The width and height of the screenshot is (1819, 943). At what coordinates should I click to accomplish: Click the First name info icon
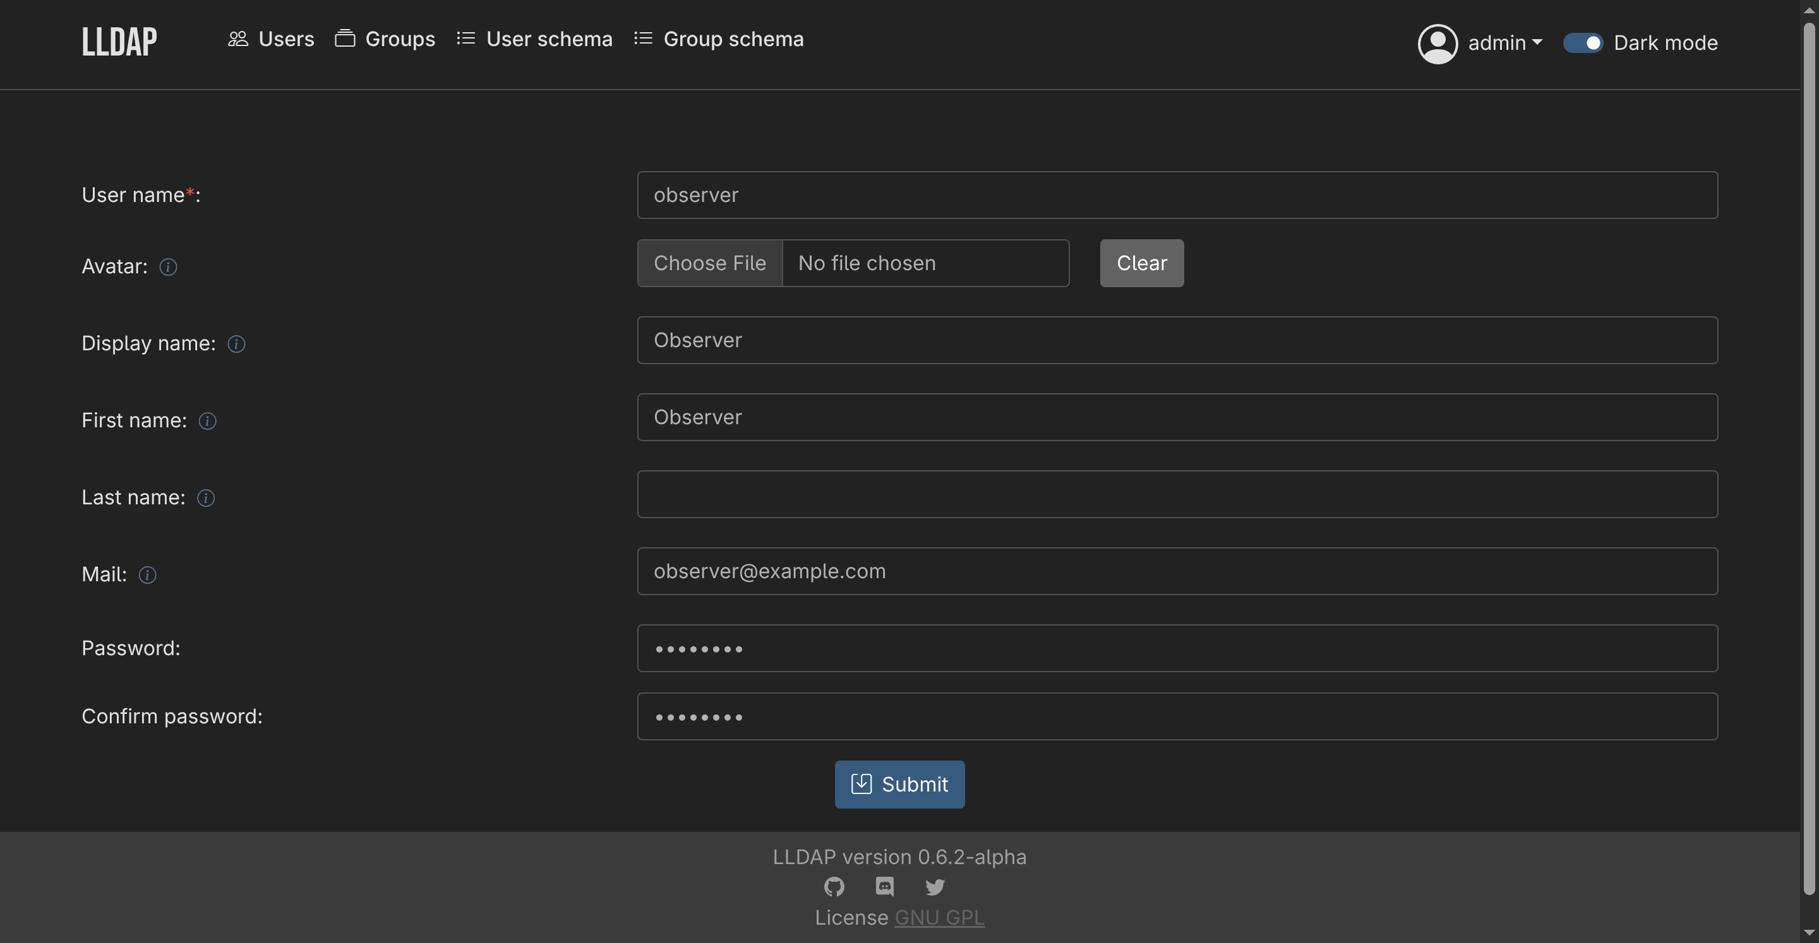pos(208,420)
